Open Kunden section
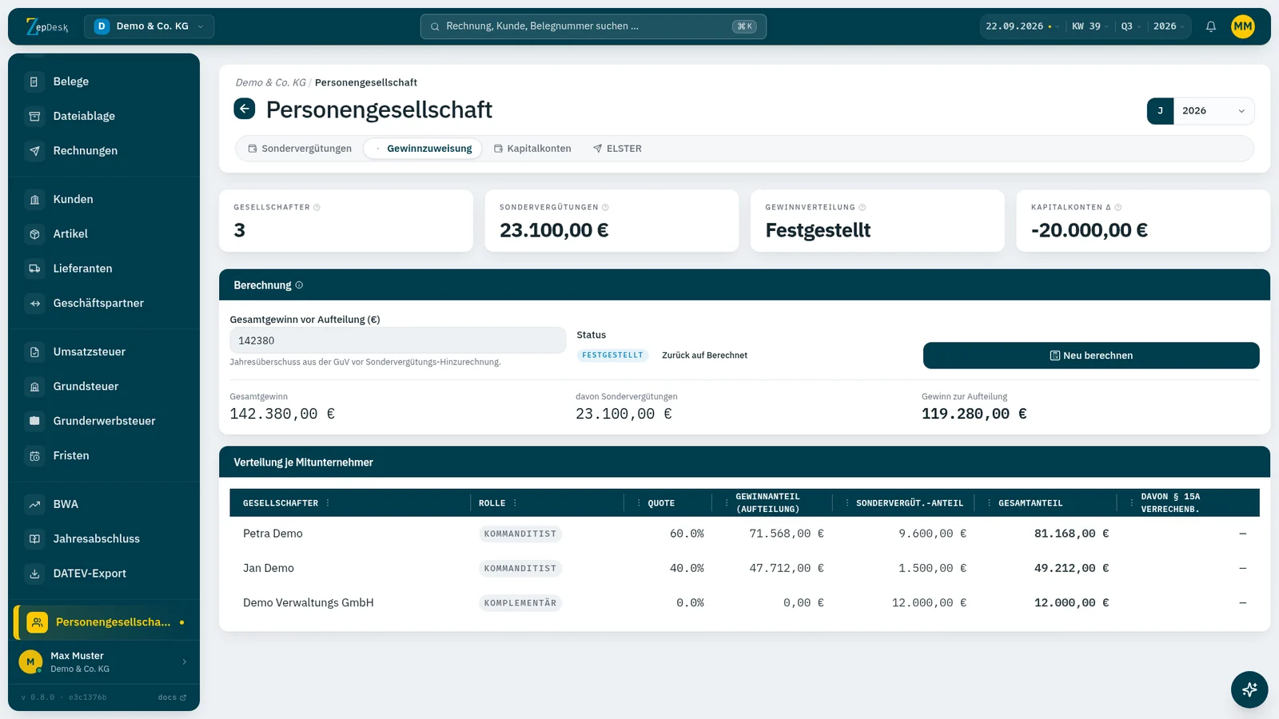The height and width of the screenshot is (719, 1279). pos(104,199)
